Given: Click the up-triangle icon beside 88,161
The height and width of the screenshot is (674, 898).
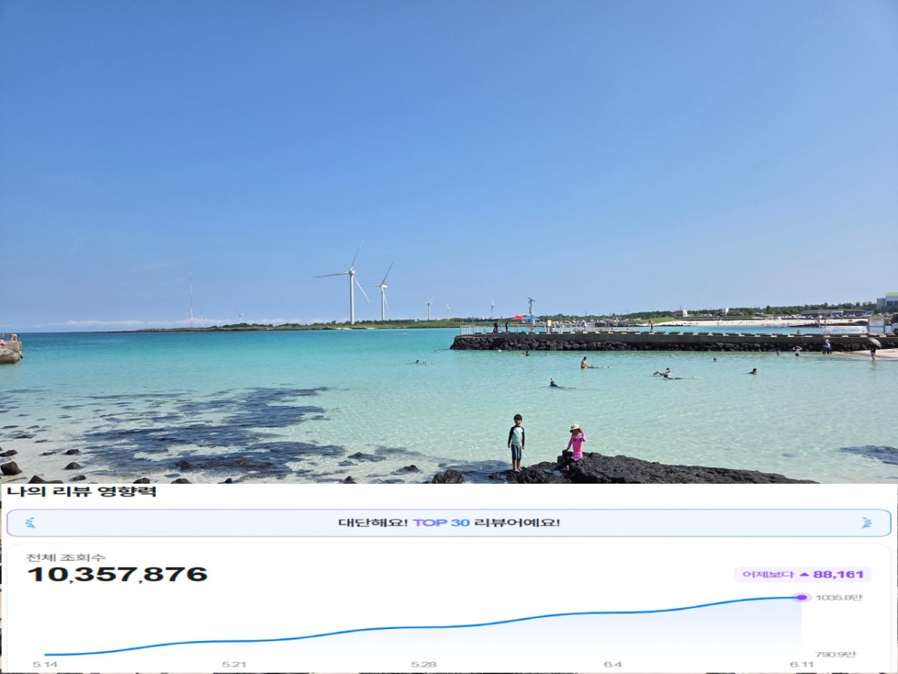Looking at the screenshot, I should pyautogui.click(x=804, y=574).
